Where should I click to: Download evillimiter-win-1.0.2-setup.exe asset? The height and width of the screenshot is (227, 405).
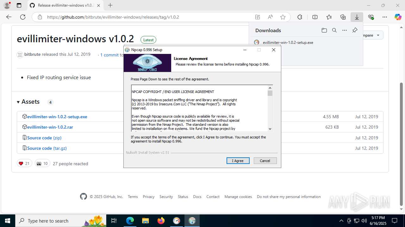pyautogui.click(x=57, y=117)
